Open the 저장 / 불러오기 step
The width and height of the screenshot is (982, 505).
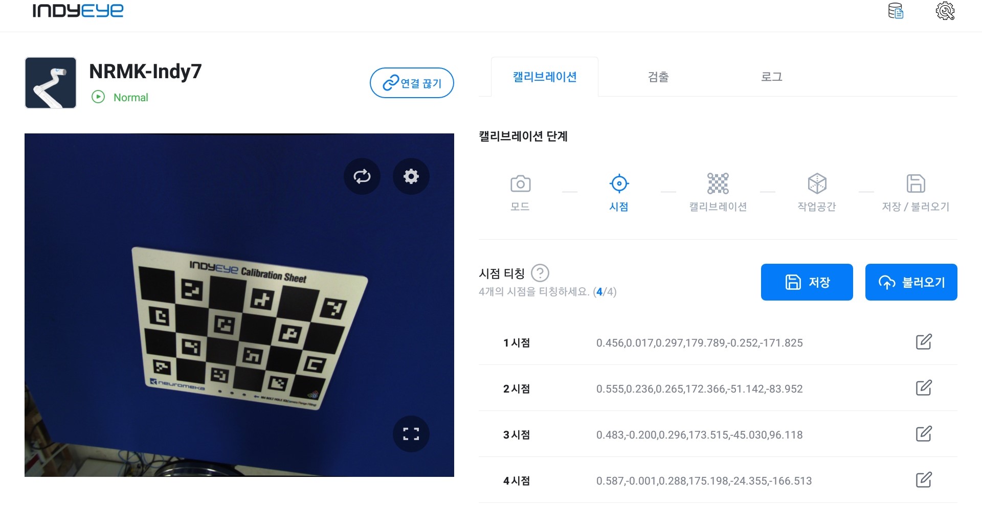[916, 183]
